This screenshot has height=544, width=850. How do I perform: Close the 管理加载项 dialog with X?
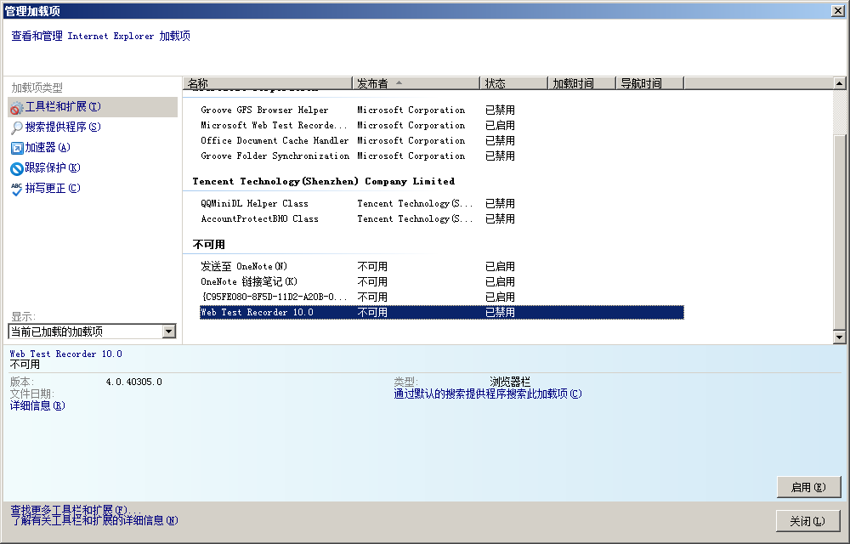(x=837, y=10)
